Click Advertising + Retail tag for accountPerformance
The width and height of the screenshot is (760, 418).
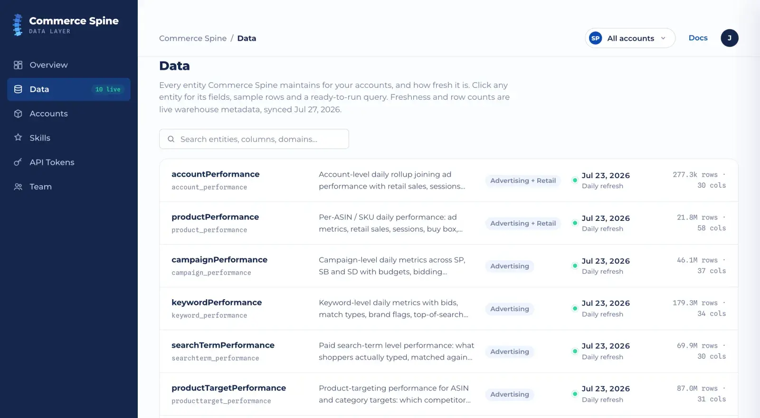(x=523, y=180)
